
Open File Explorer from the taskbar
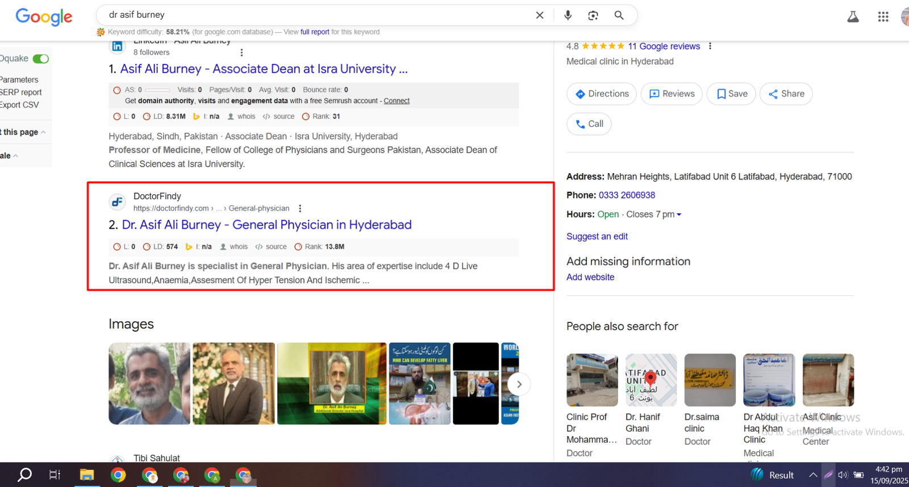86,475
